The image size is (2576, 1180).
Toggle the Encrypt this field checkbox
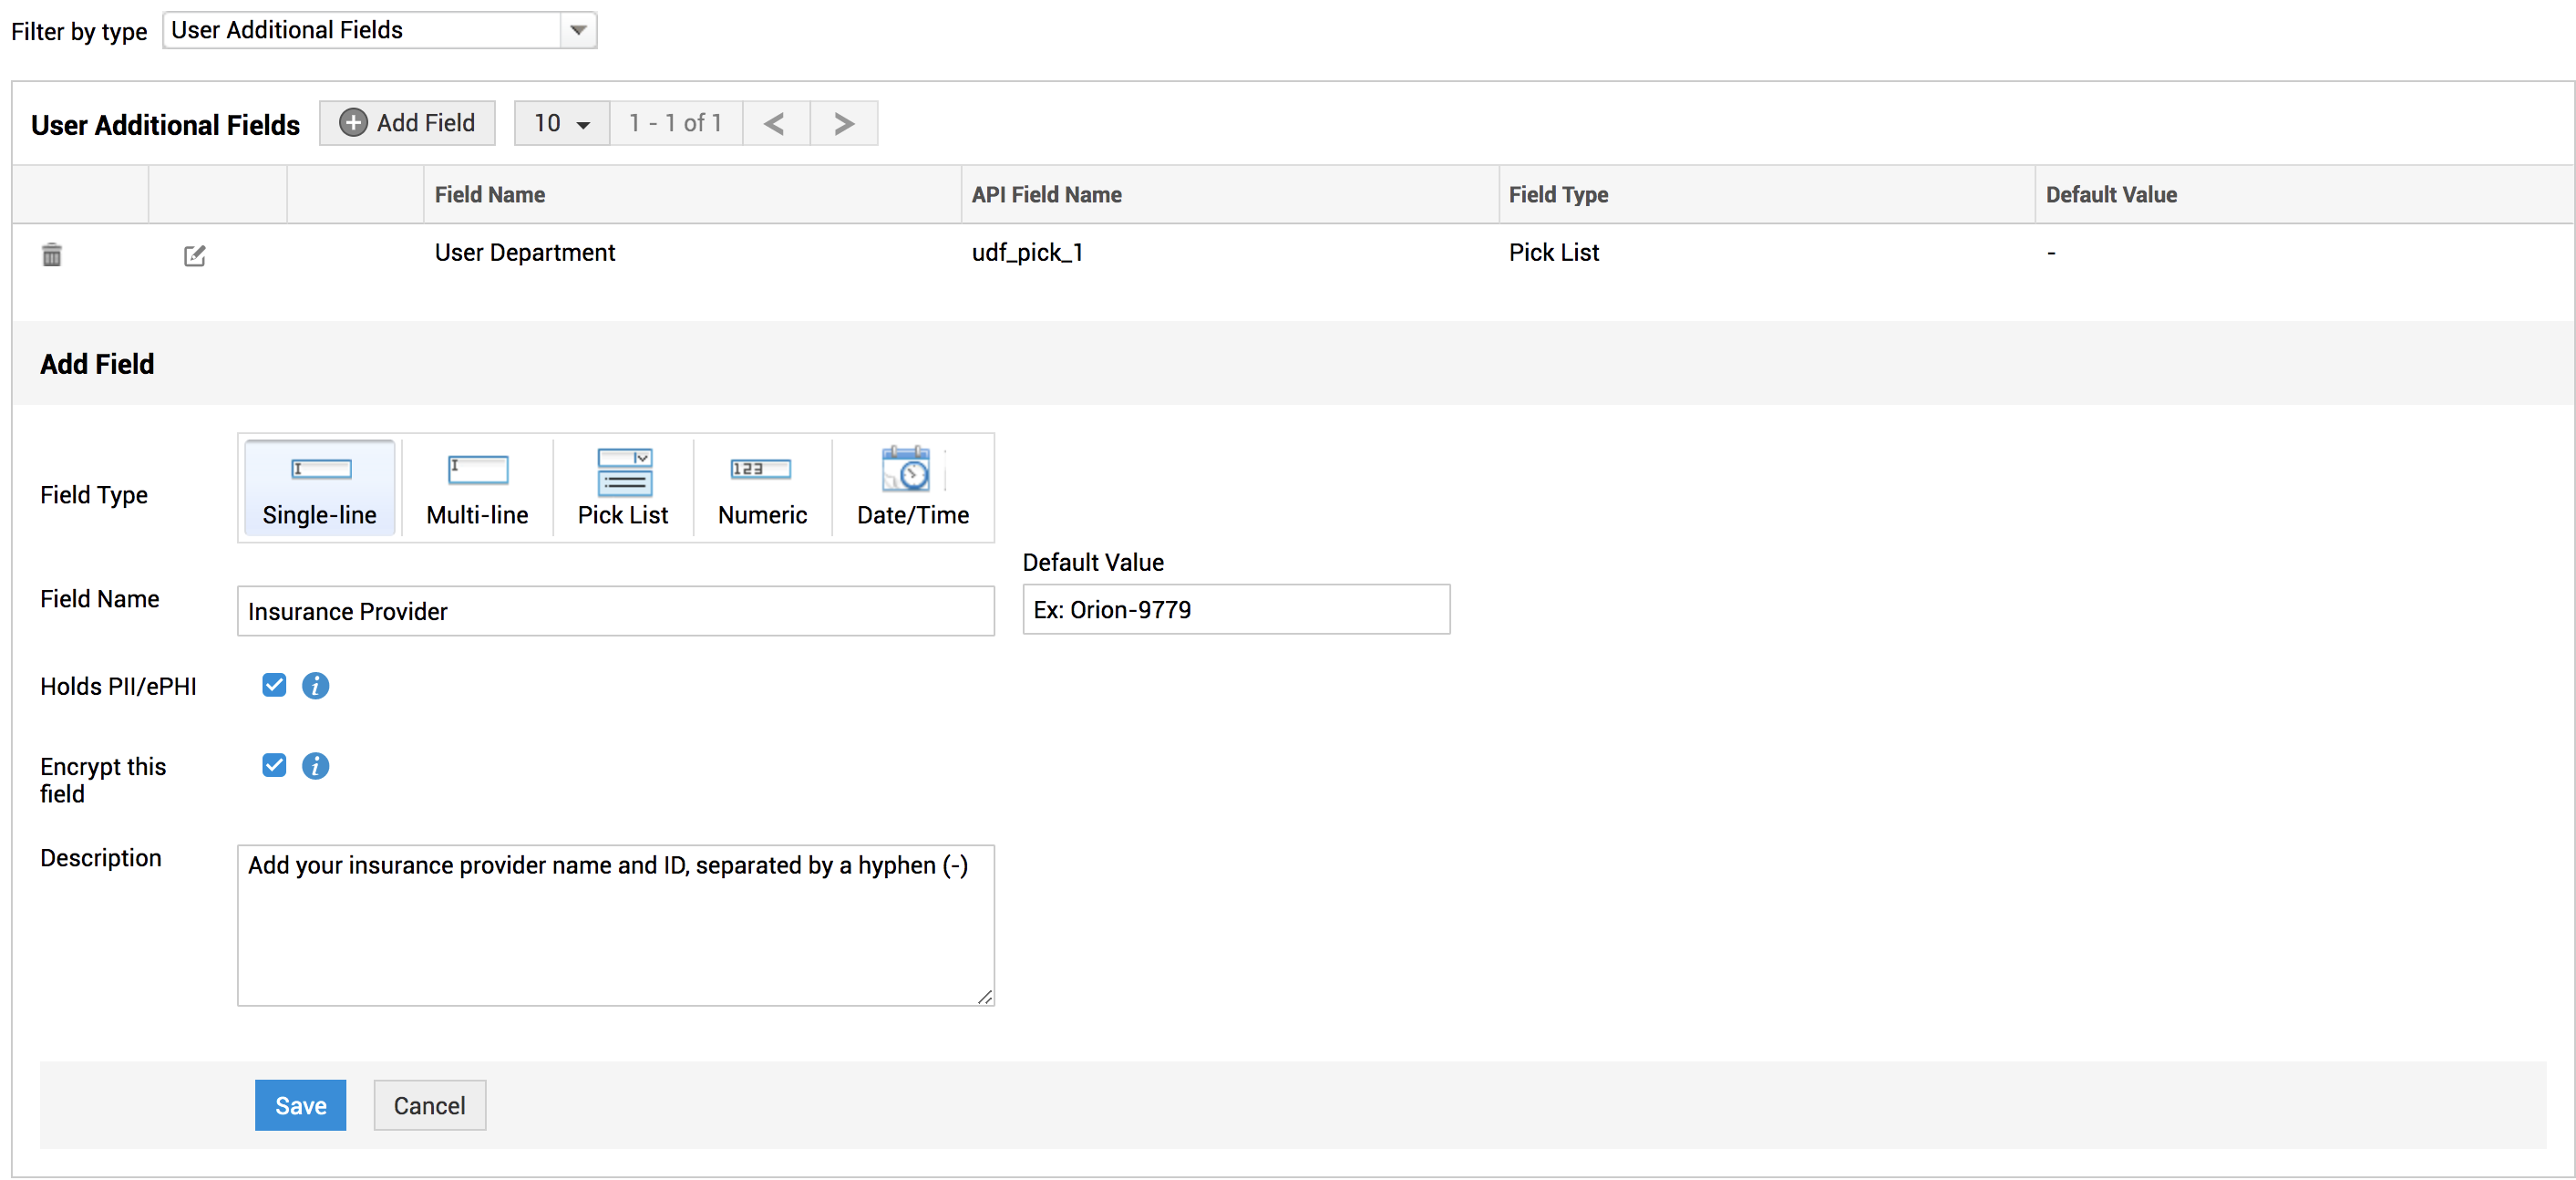tap(274, 765)
